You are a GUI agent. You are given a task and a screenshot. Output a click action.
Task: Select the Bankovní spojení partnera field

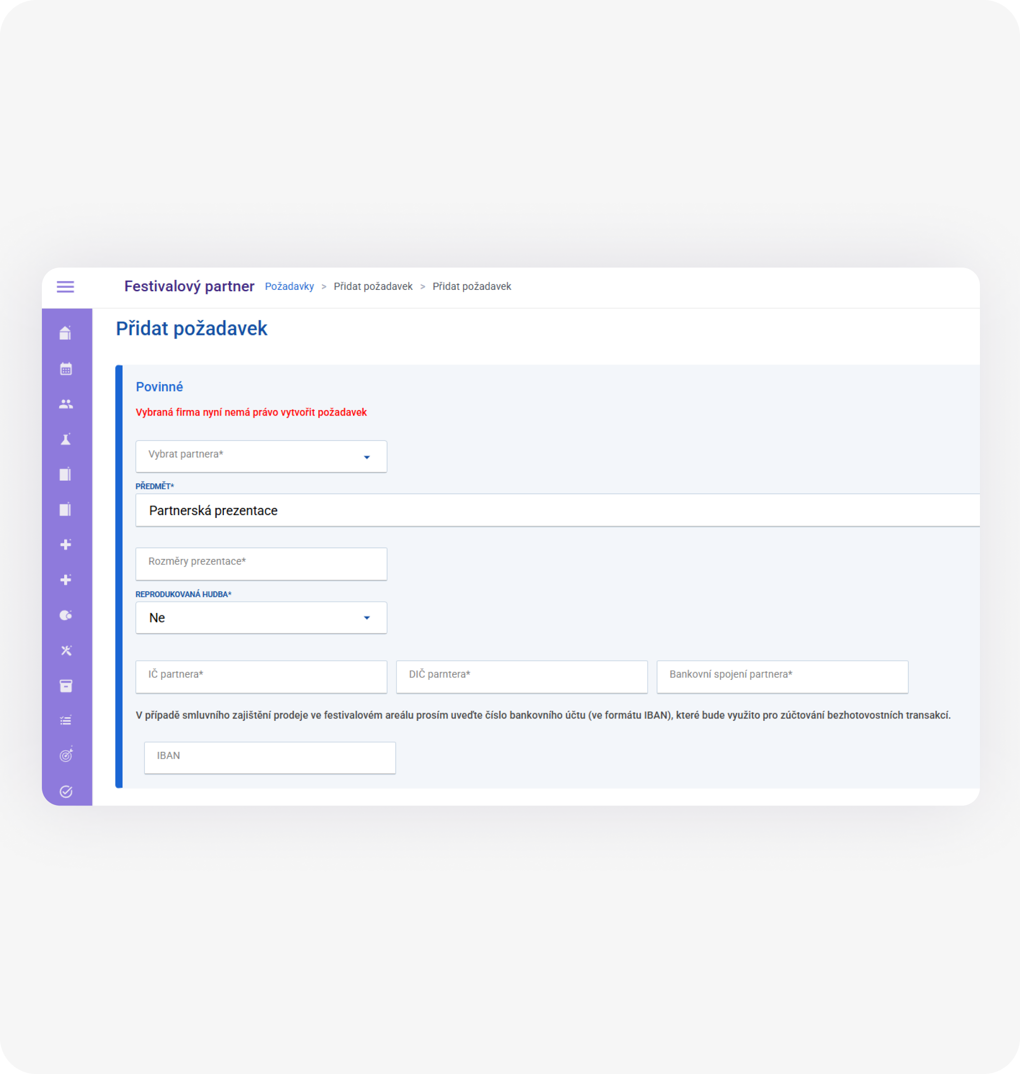point(782,677)
